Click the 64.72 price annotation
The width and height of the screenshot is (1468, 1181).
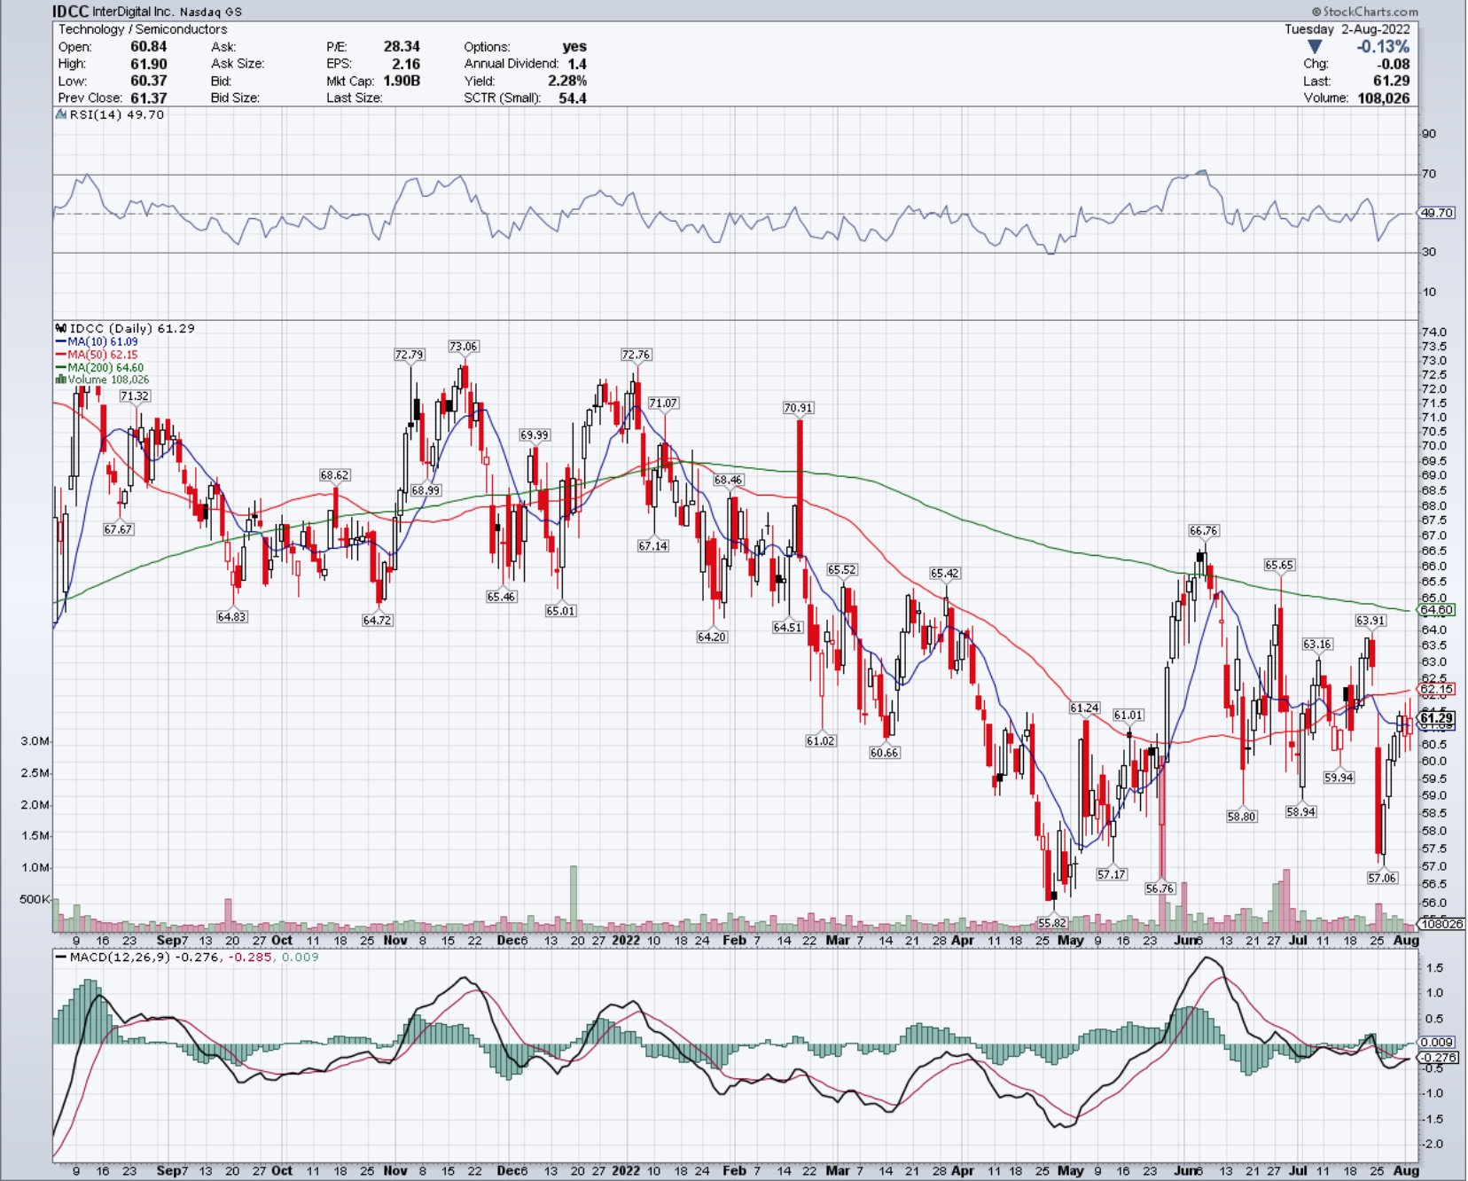click(x=378, y=621)
